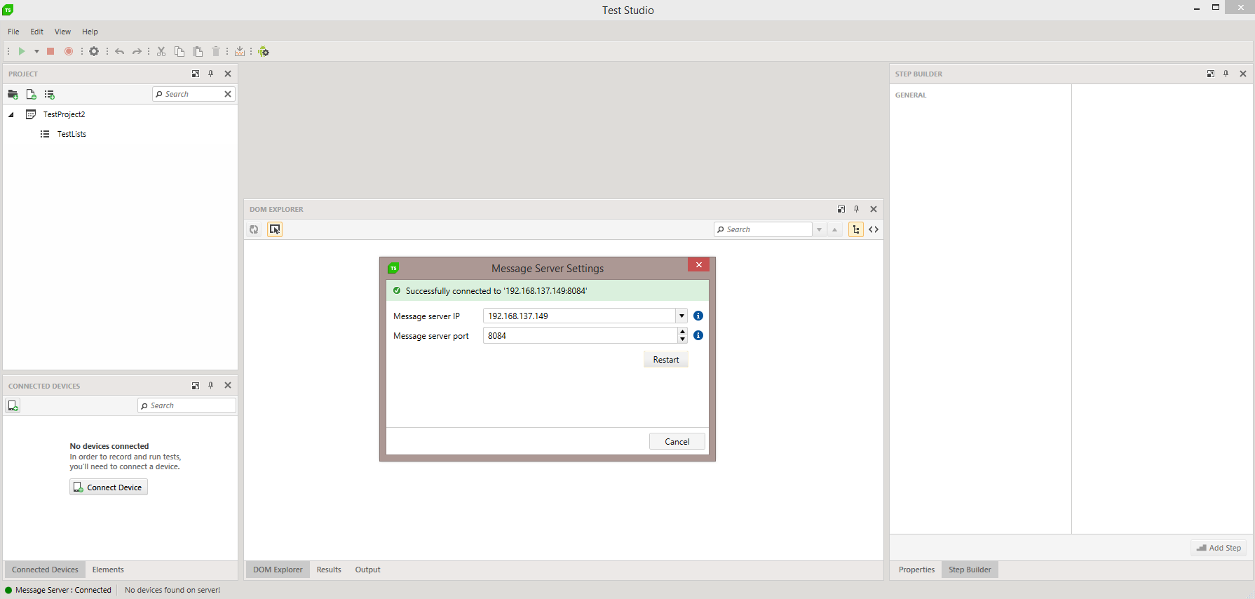Toggle the DOM Explorer tree view
Image resolution: width=1255 pixels, height=599 pixels.
[x=856, y=229]
